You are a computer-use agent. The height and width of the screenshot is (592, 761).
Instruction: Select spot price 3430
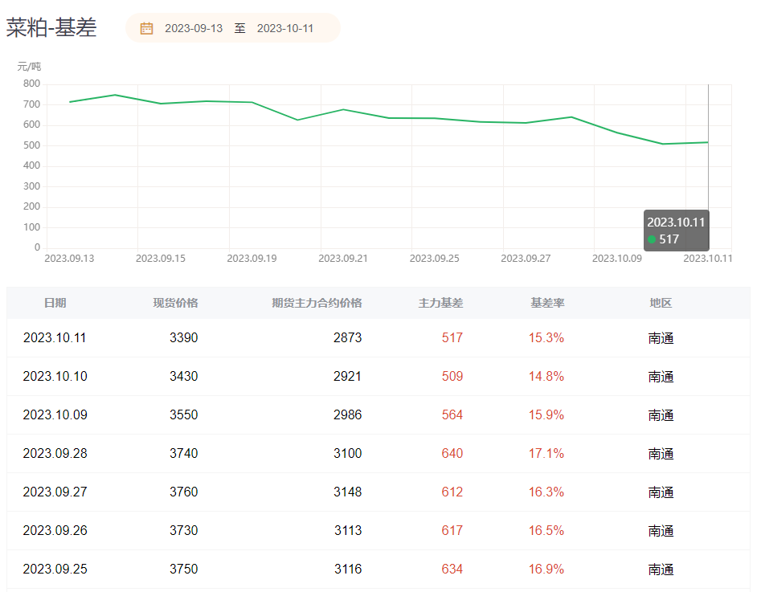183,376
